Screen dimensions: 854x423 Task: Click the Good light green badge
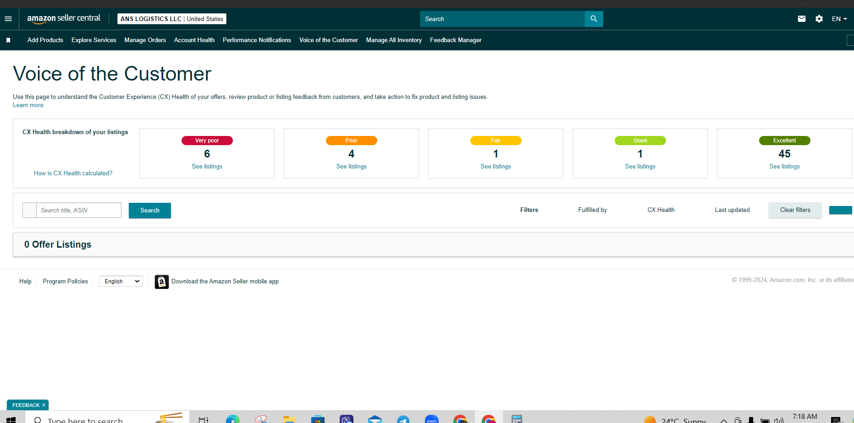(640, 141)
